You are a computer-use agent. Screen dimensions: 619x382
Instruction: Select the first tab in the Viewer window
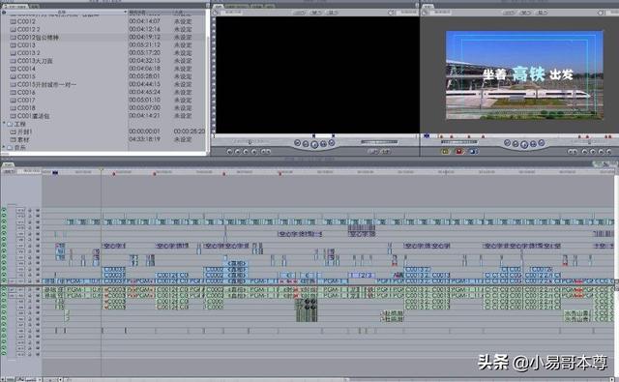[x=218, y=6]
